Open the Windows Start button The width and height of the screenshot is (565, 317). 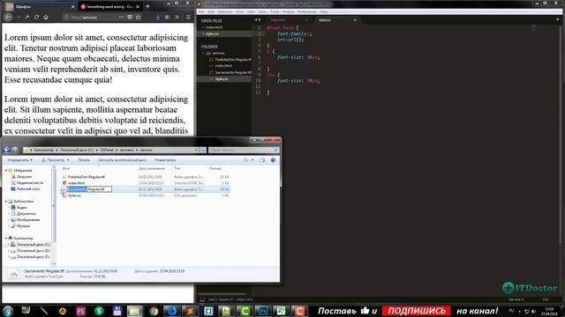tap(8, 311)
